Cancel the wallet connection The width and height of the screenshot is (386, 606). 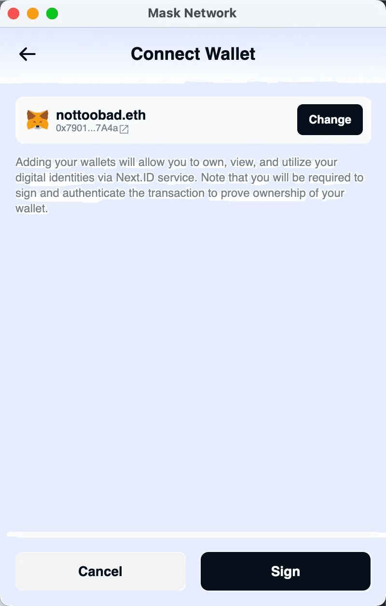(x=100, y=571)
